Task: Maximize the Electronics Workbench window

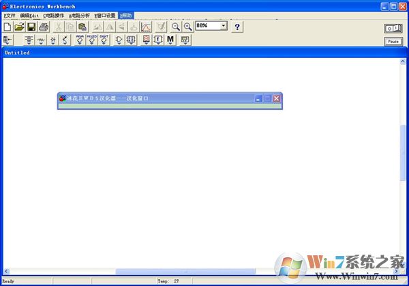Action: [394, 7]
